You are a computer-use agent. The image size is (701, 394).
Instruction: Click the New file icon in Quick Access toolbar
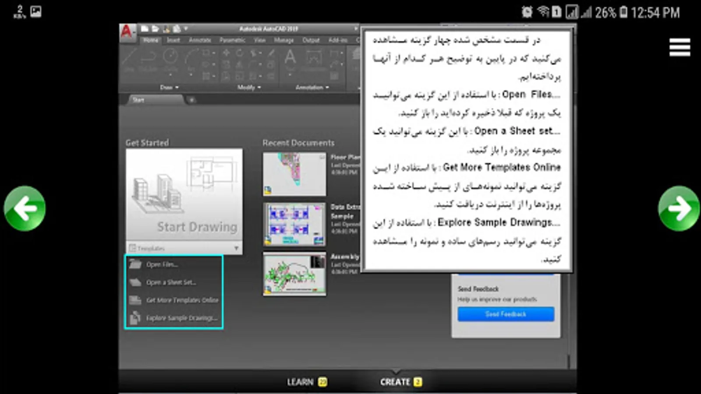click(x=144, y=29)
